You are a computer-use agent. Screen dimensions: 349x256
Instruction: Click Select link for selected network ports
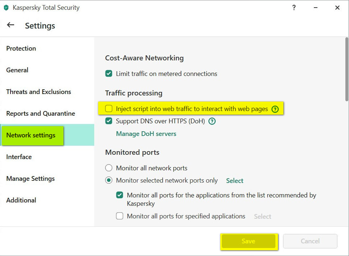pos(234,181)
